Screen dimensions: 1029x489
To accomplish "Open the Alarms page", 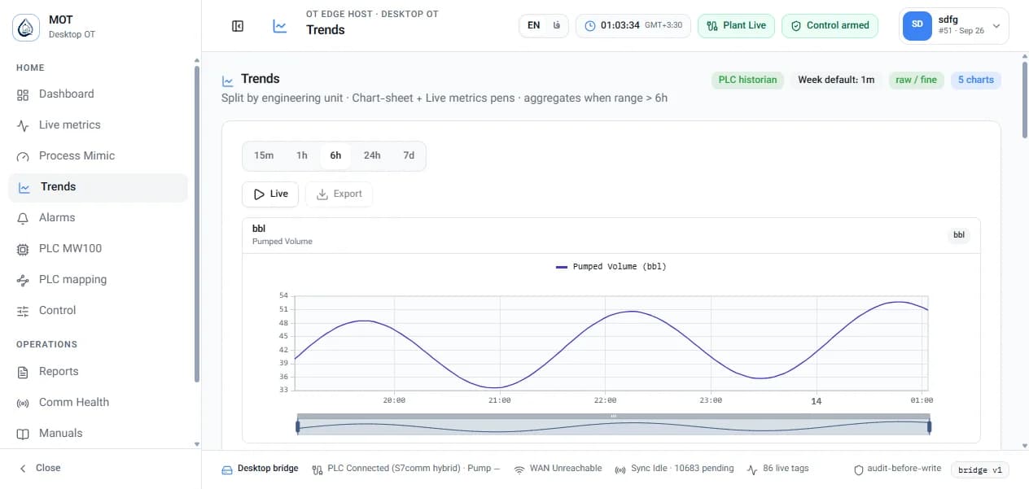I will 98,217.
